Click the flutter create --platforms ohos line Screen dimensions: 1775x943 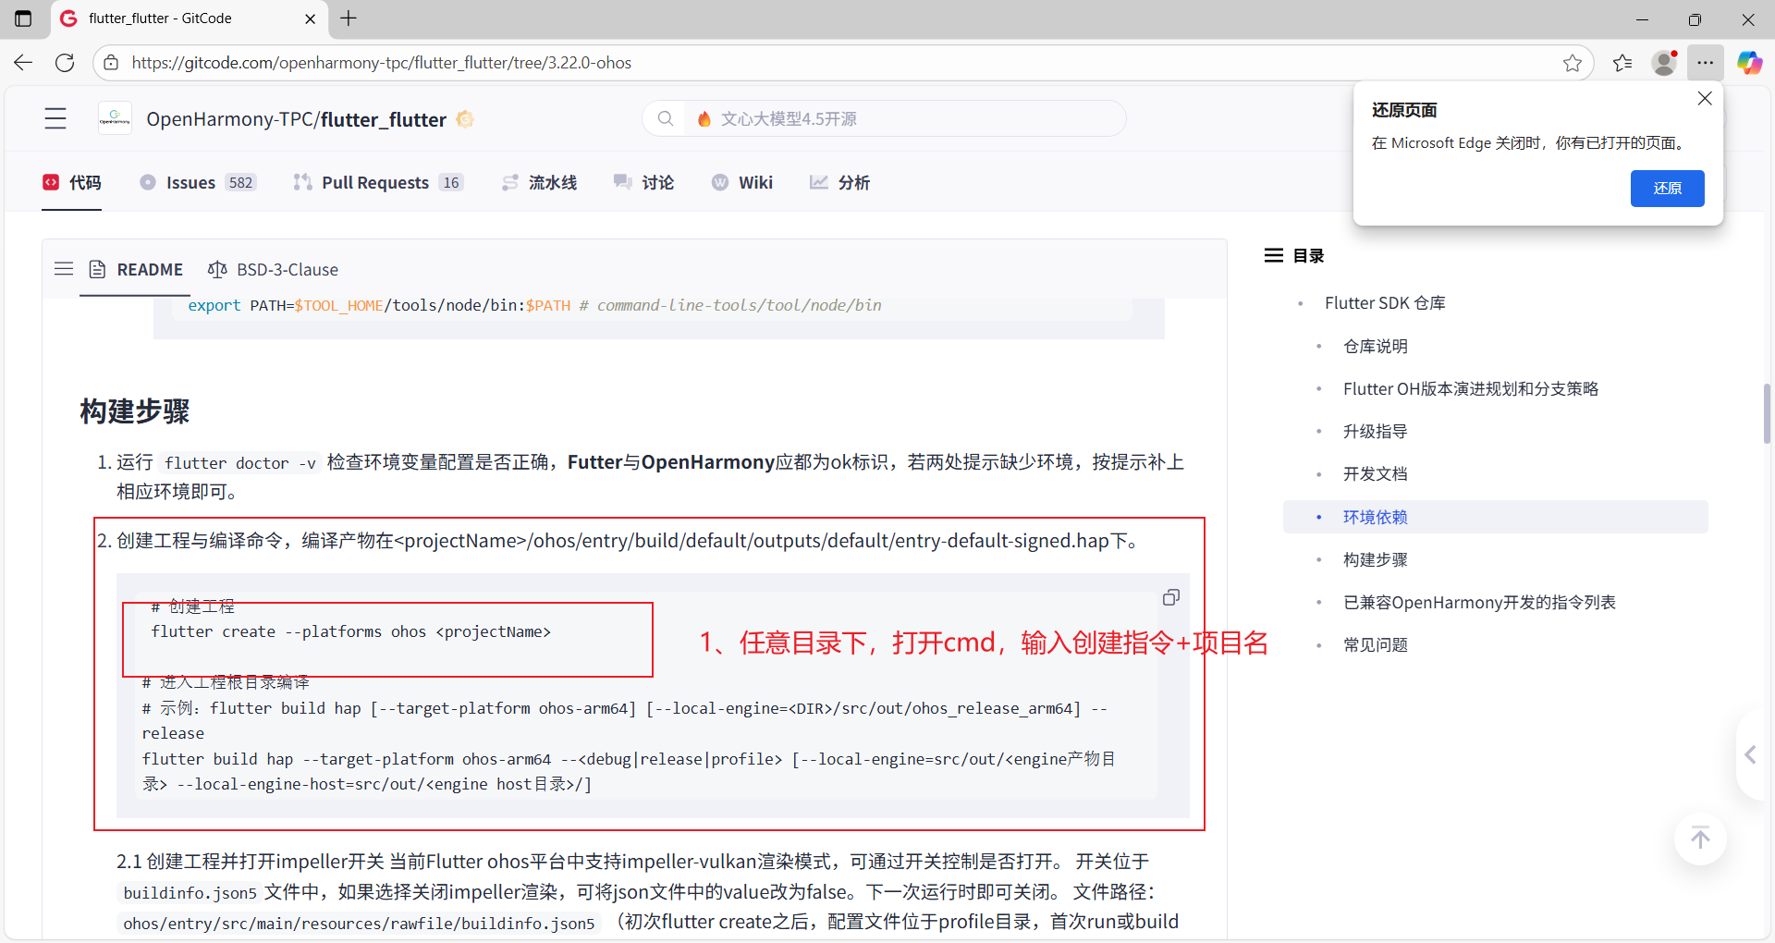tap(350, 631)
